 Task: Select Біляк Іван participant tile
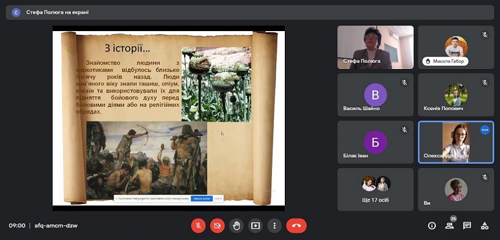tap(376, 142)
